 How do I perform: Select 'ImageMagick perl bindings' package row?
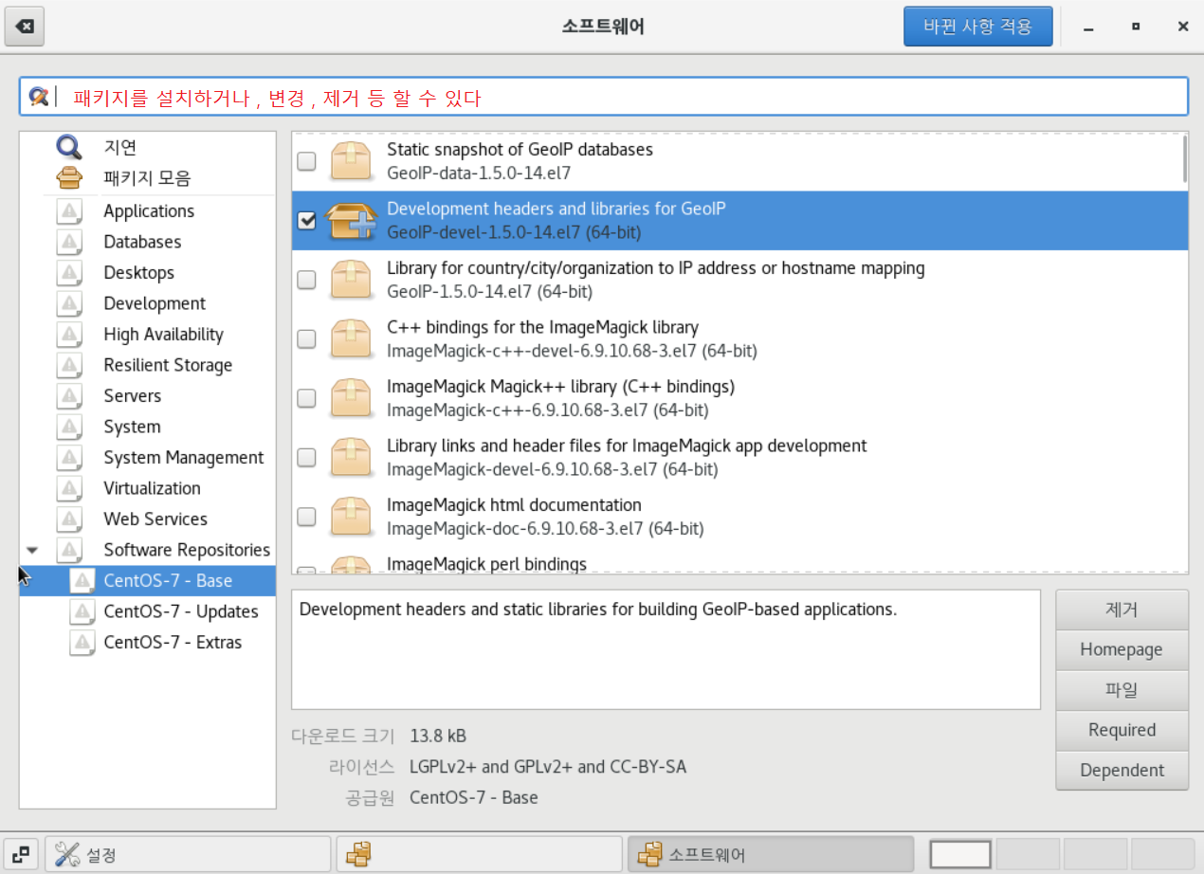pos(739,564)
